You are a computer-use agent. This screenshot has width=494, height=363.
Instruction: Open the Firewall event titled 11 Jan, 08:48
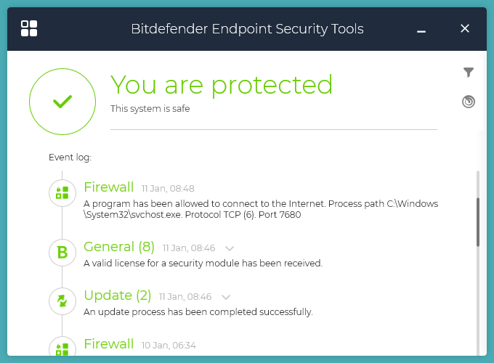109,187
